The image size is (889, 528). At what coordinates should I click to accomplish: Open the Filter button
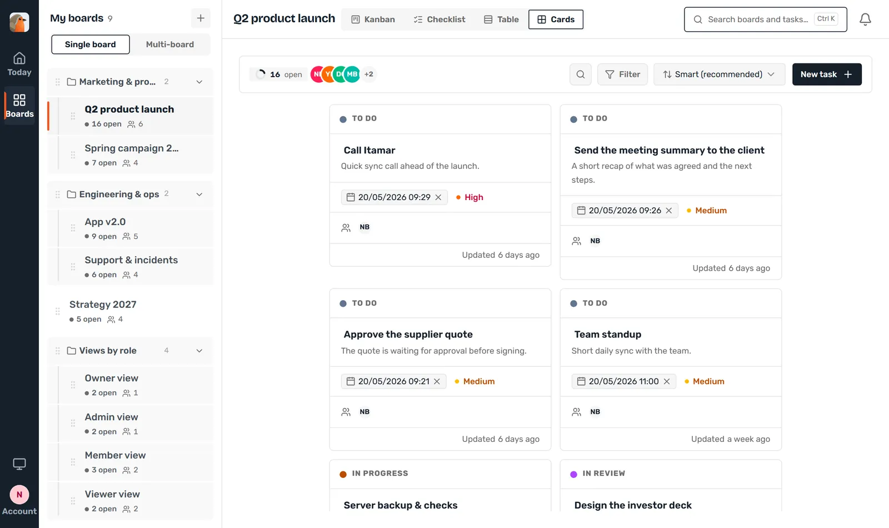622,74
